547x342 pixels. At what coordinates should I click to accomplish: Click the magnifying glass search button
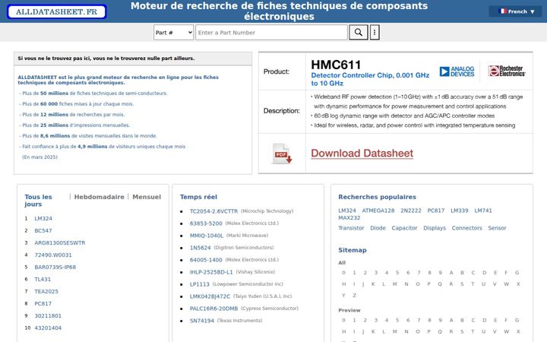point(359,33)
